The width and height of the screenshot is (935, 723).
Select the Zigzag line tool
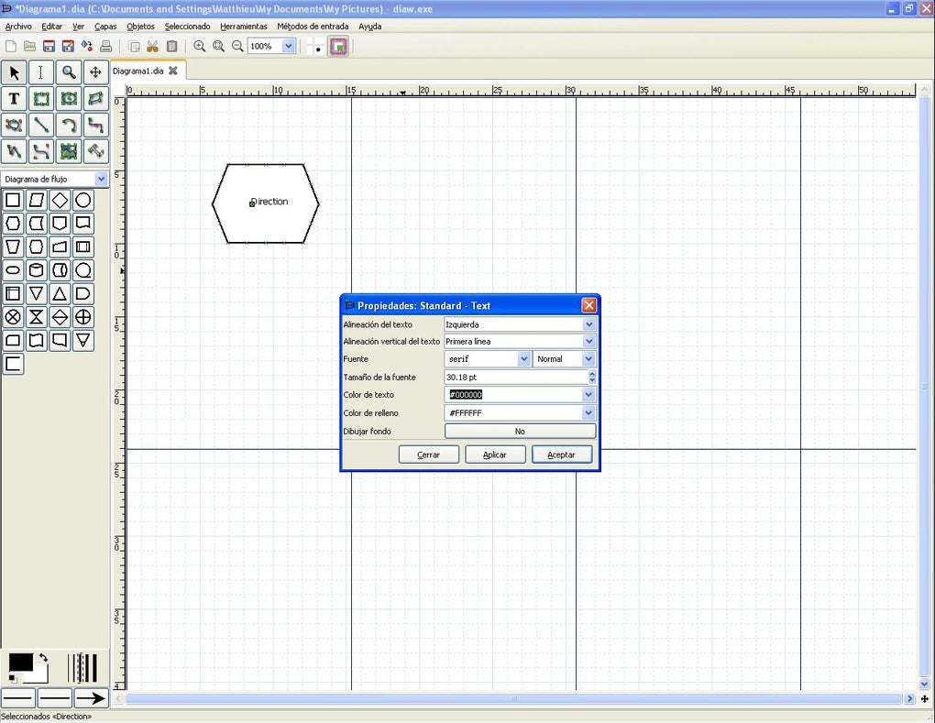(95, 126)
